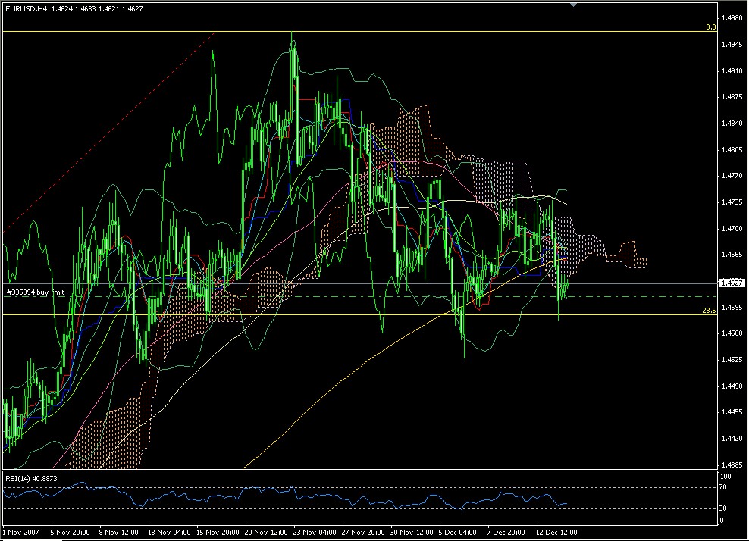Image resolution: width=749 pixels, height=541 pixels.
Task: Click the 1.4700 price scale label
Action: click(x=732, y=229)
